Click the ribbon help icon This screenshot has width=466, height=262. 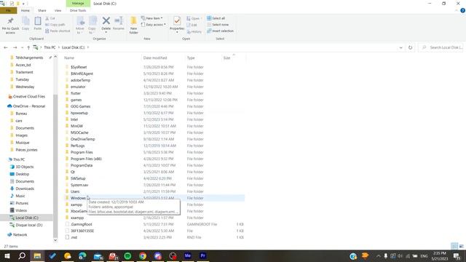coord(462,10)
